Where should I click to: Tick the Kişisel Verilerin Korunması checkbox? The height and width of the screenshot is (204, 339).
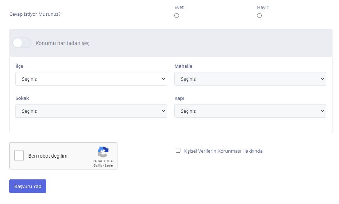pos(178,151)
